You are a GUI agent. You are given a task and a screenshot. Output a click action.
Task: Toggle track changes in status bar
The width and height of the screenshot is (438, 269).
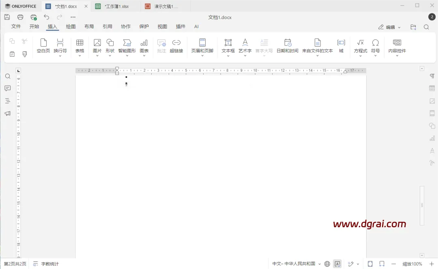point(351,264)
